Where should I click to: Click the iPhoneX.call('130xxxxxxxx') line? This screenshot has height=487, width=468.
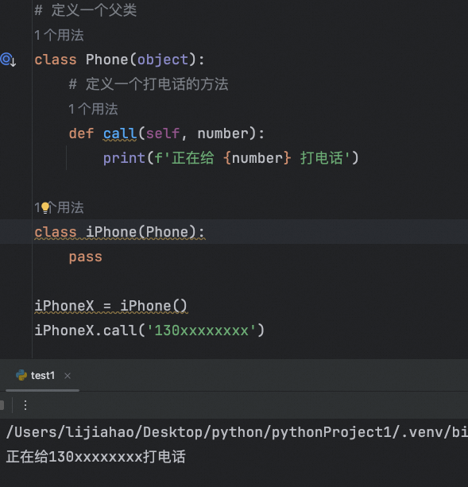click(149, 330)
